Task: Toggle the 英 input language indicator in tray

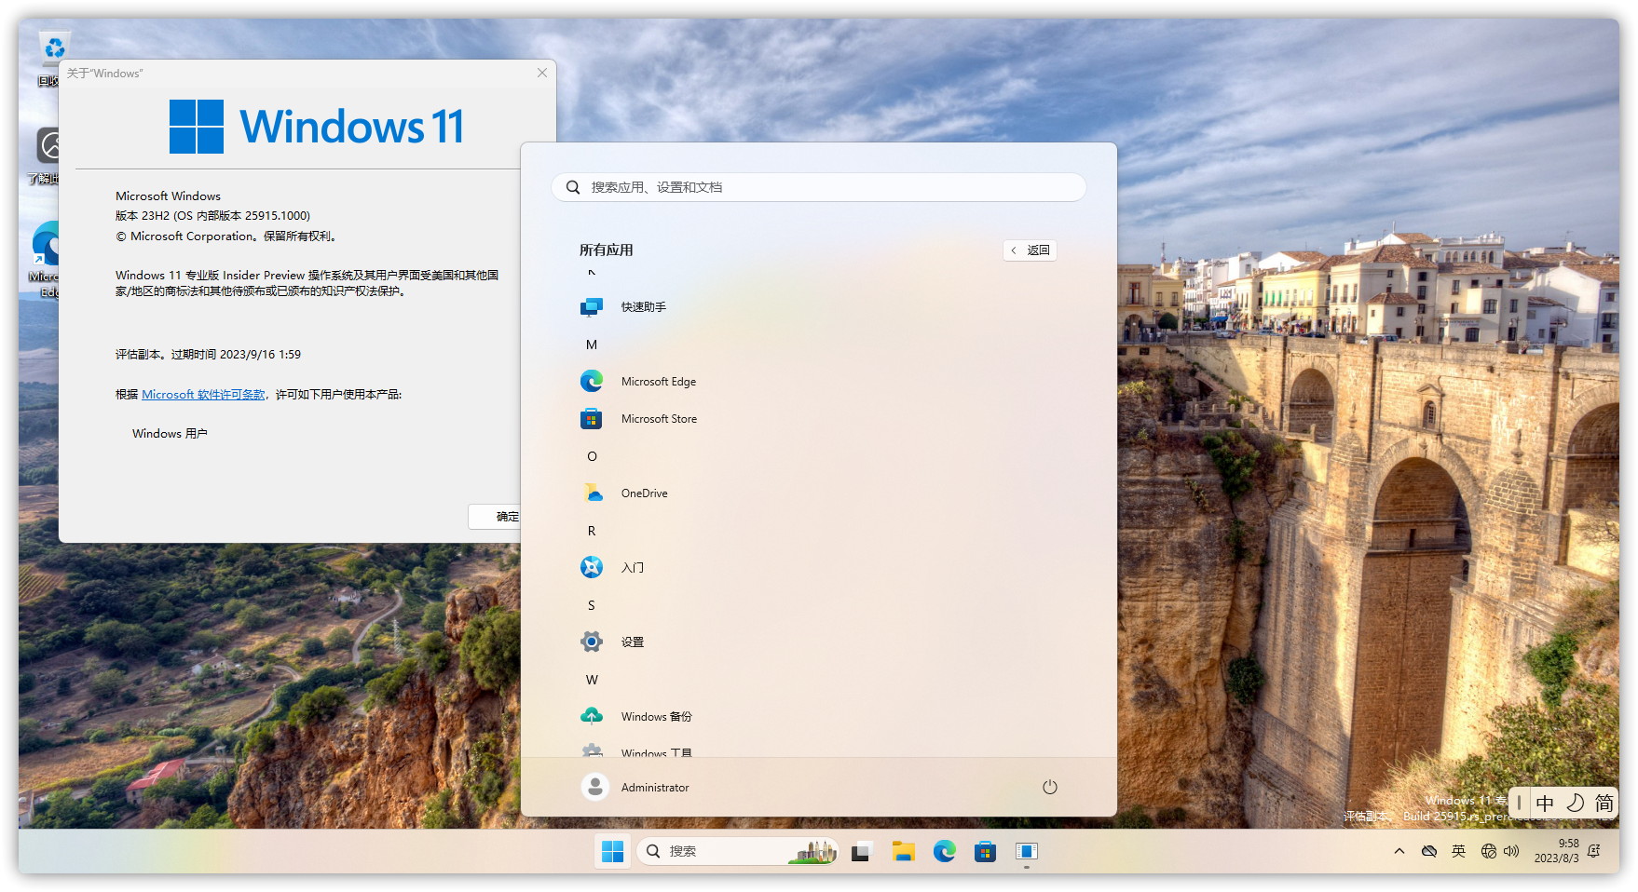Action: [x=1458, y=851]
